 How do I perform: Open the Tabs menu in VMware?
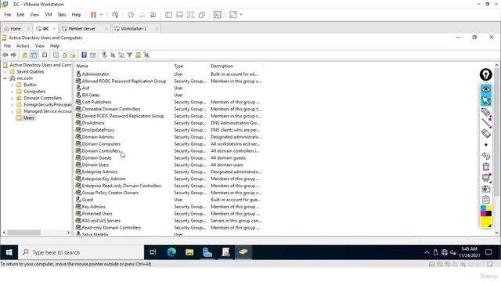62,15
